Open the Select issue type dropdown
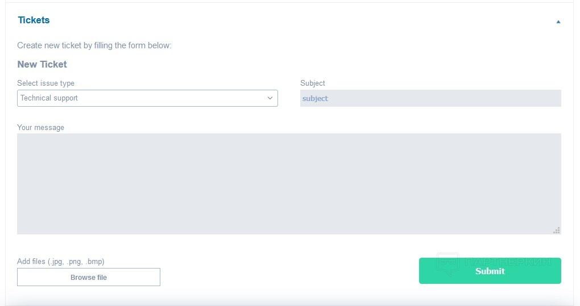The image size is (580, 306). pyautogui.click(x=147, y=98)
